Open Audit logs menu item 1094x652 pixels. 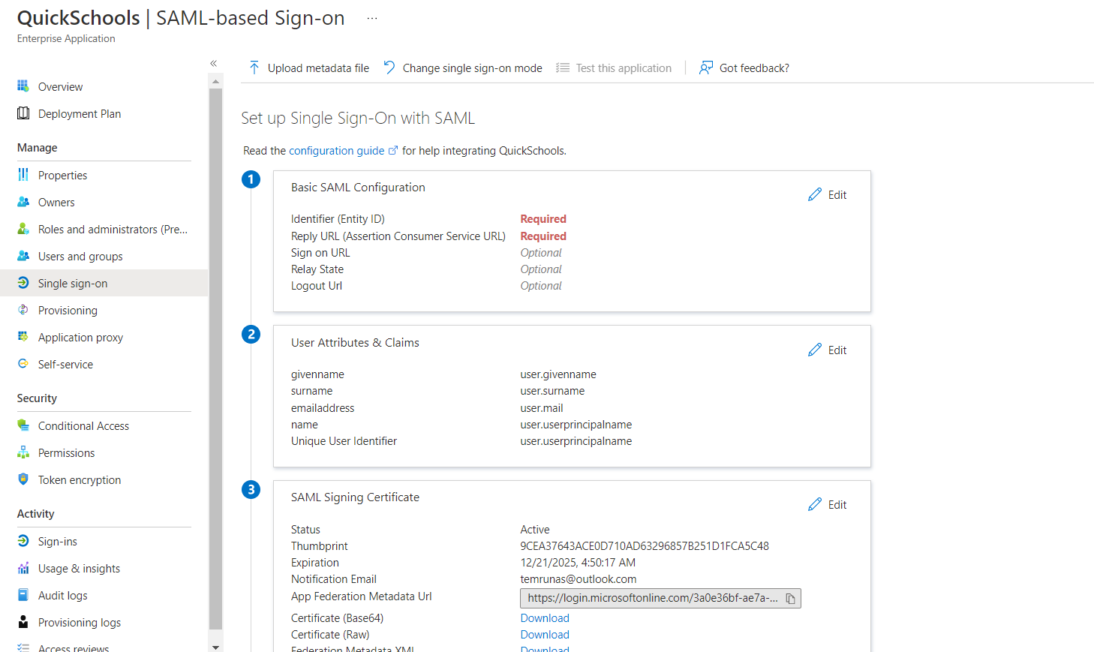click(63, 595)
